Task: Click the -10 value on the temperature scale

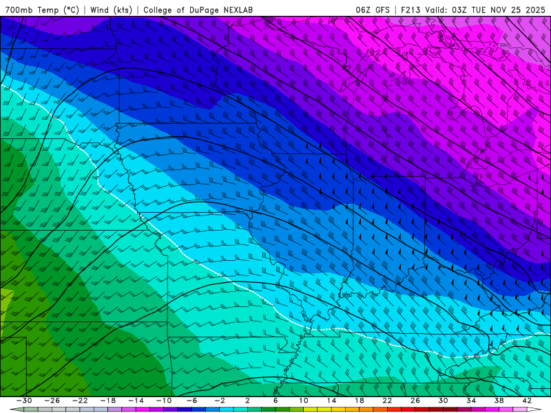Action: [x=164, y=401]
